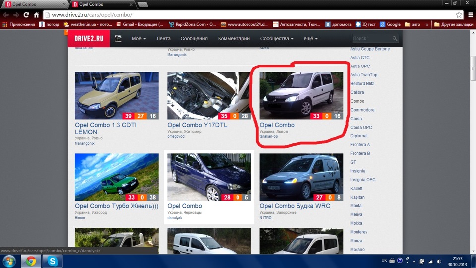
Task: Select Astra GTC in model list
Action: click(x=360, y=58)
